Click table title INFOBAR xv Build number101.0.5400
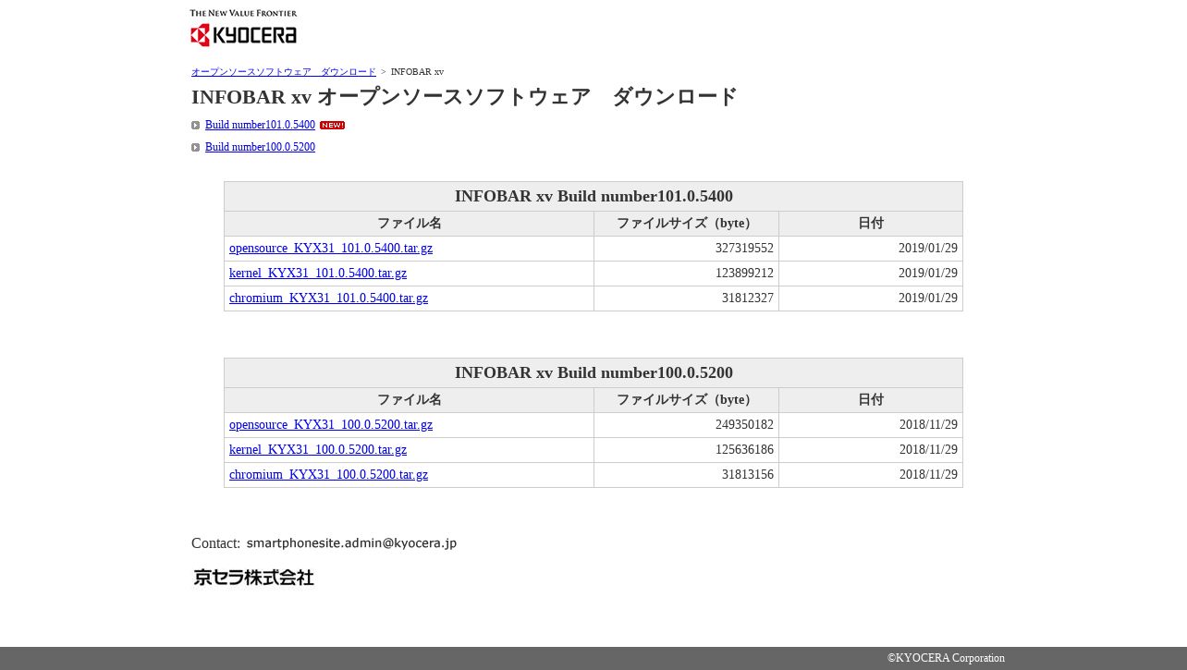This screenshot has height=670, width=1187. [593, 196]
